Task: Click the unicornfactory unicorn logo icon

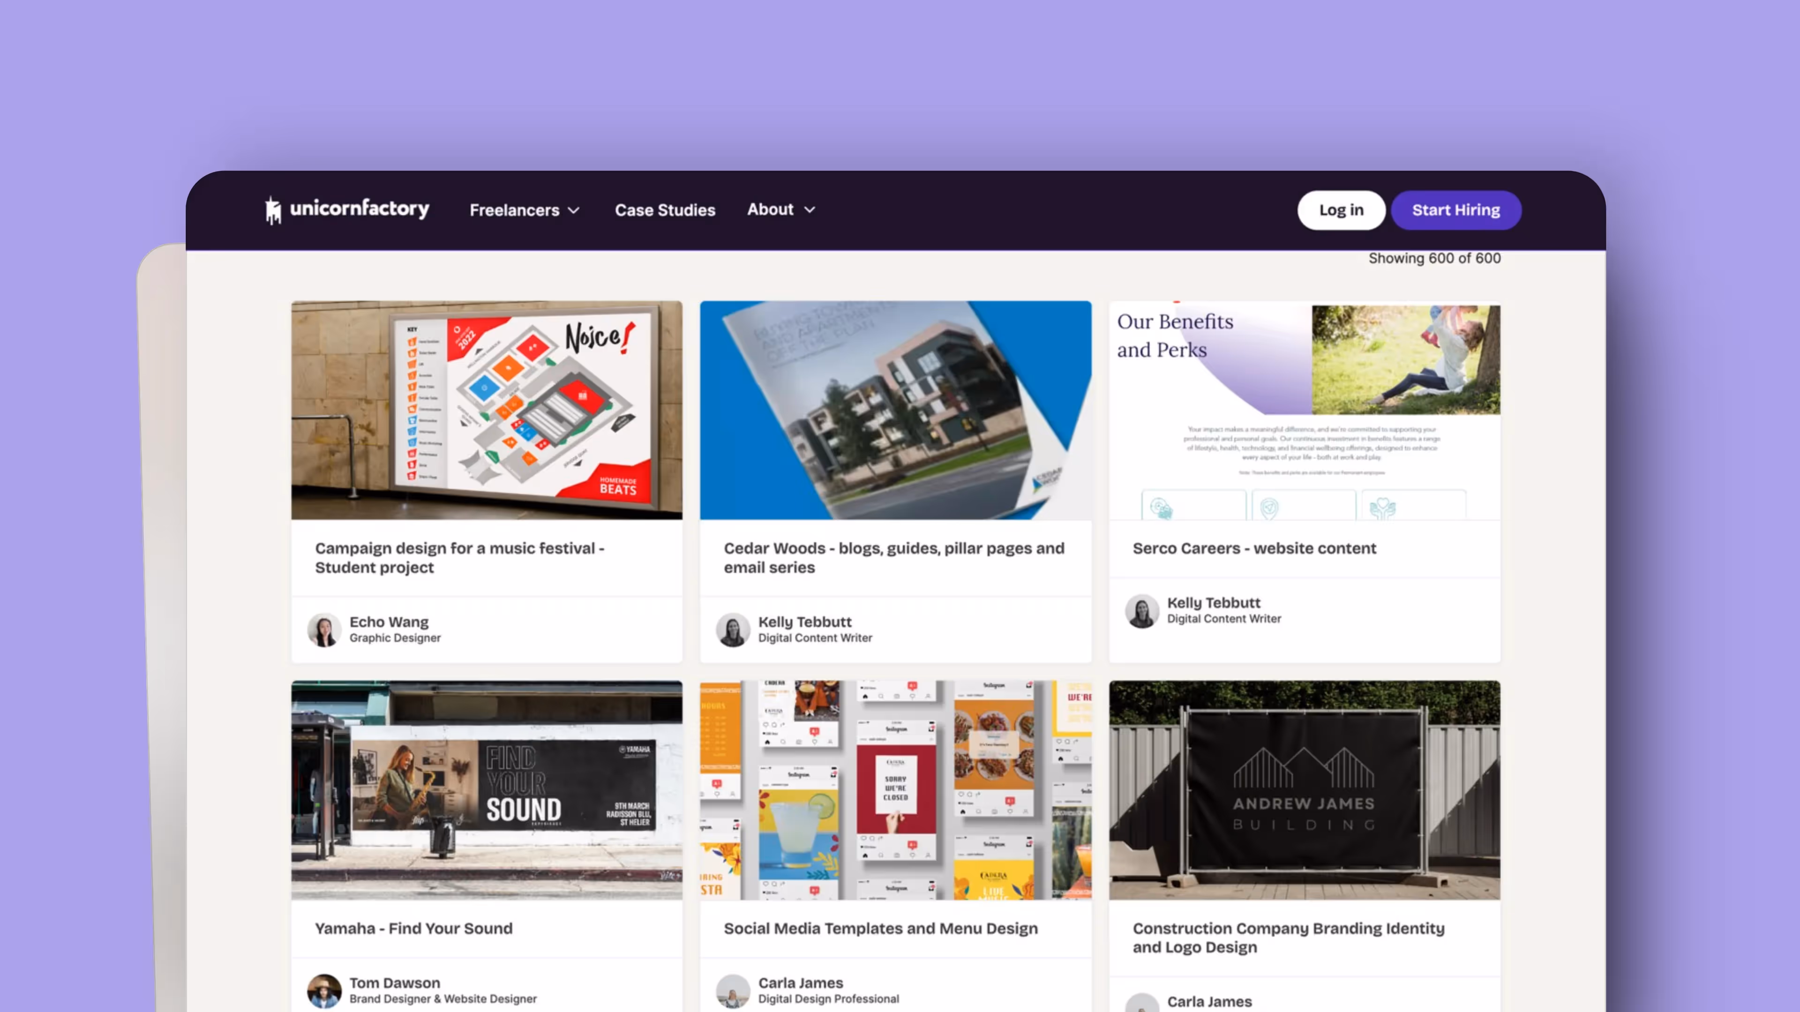Action: point(273,209)
